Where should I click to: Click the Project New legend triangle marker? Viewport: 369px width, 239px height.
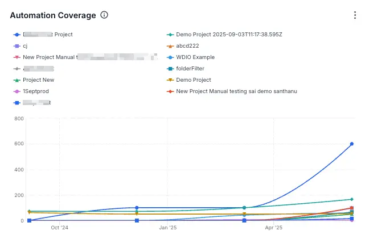click(17, 80)
